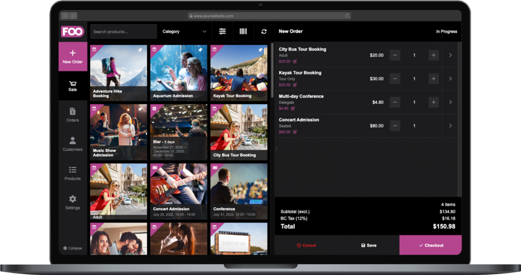Viewport: 521px width, 275px height.
Task: Expand Concert Admission order line
Action: [x=450, y=126]
